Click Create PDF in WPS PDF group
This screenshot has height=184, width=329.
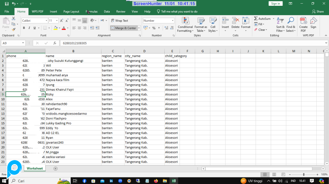pyautogui.click(x=303, y=24)
